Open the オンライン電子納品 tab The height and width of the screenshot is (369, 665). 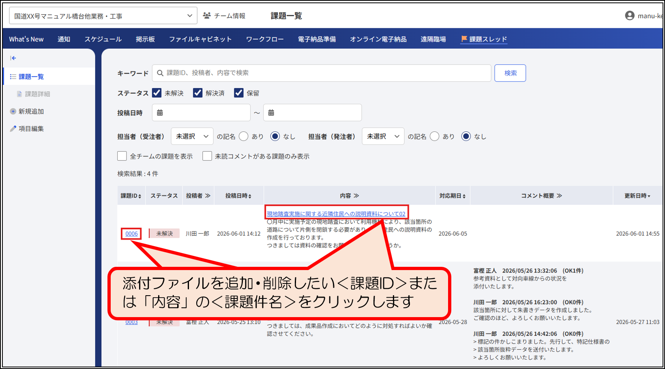[378, 39]
